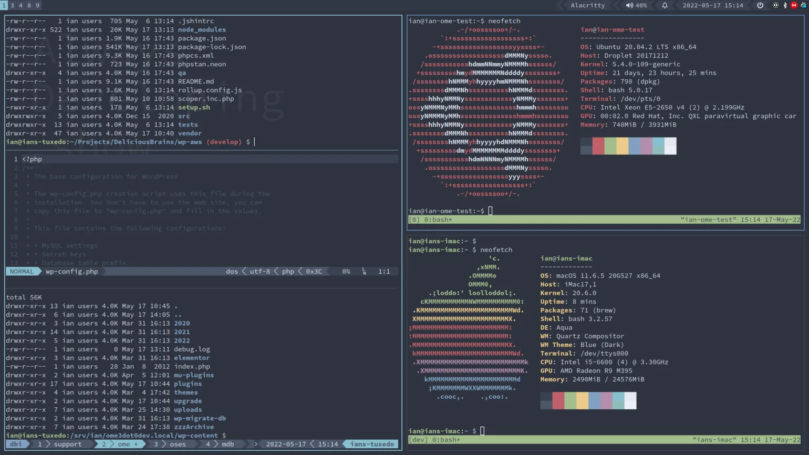Image resolution: width=809 pixels, height=455 pixels.
Task: Click the red Gmail notifier tray icon
Action: (x=794, y=5)
